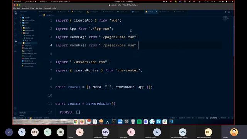Open the Terminal menu
Image resolution: width=247 pixels, height=139 pixels.
tap(47, 8)
